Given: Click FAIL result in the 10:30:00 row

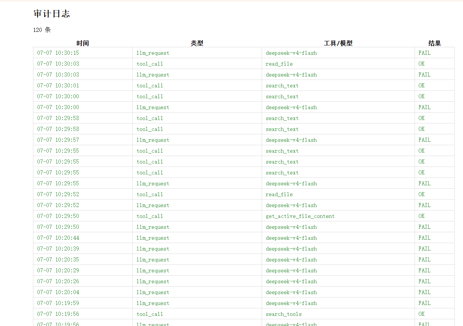Looking at the screenshot, I should (x=424, y=107).
